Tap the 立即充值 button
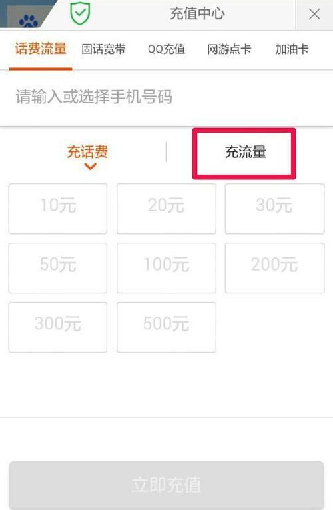Screen dimensions: 333x510 point(166,485)
